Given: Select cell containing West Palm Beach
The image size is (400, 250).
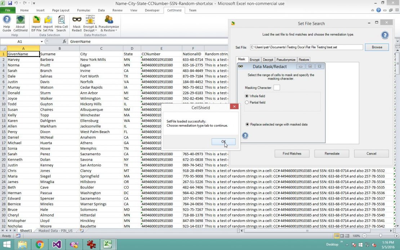Looking at the screenshot, I should [x=101, y=131].
